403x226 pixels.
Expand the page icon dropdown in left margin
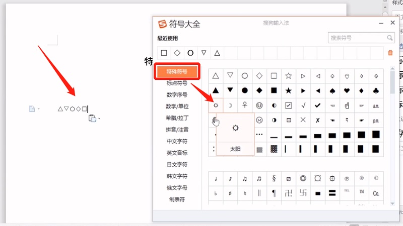pos(34,108)
